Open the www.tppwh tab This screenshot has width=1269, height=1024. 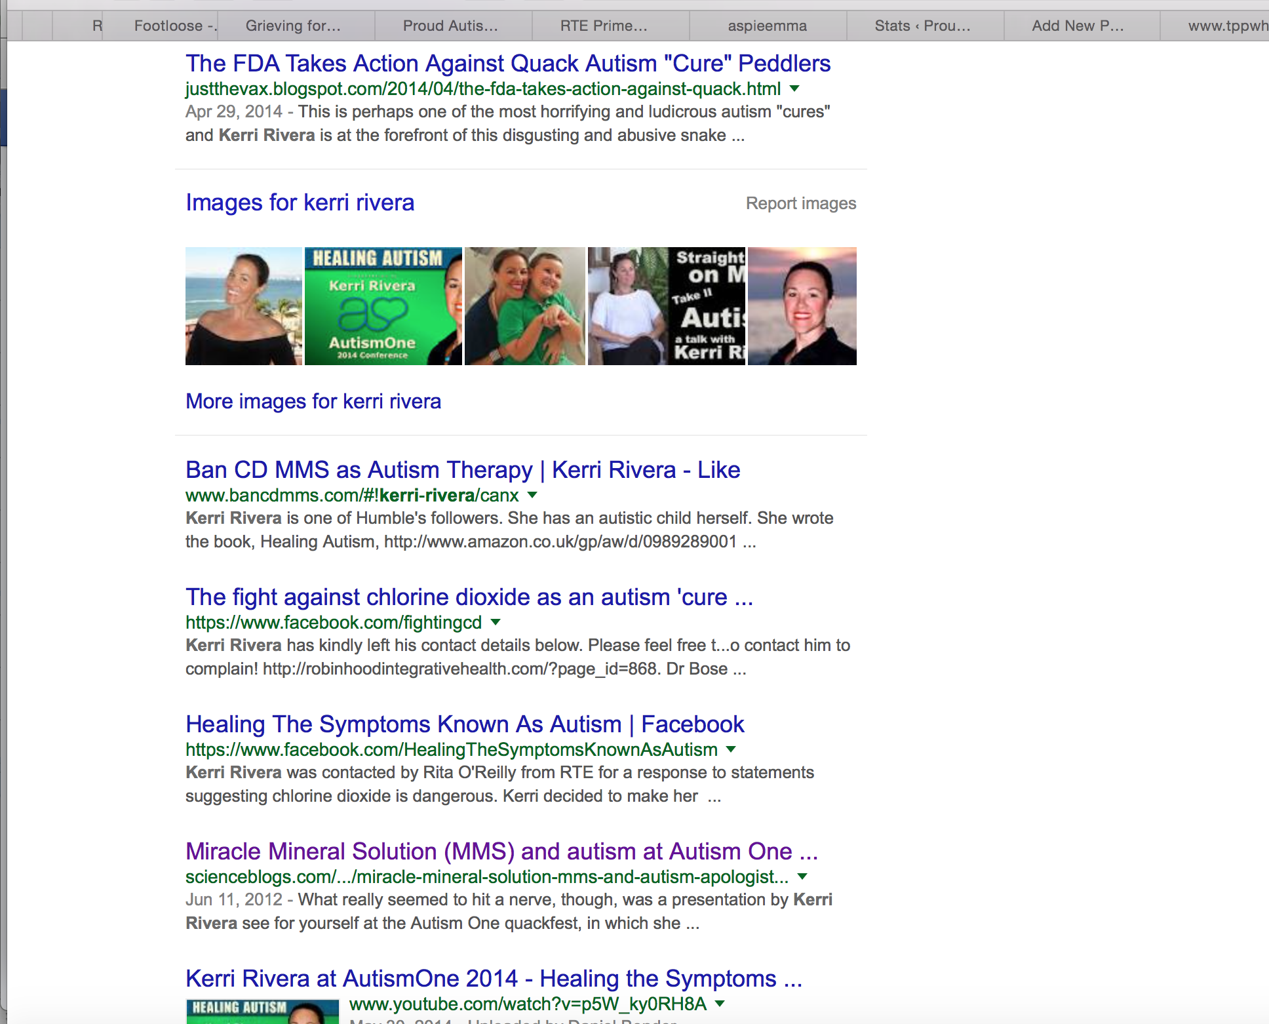1215,26
